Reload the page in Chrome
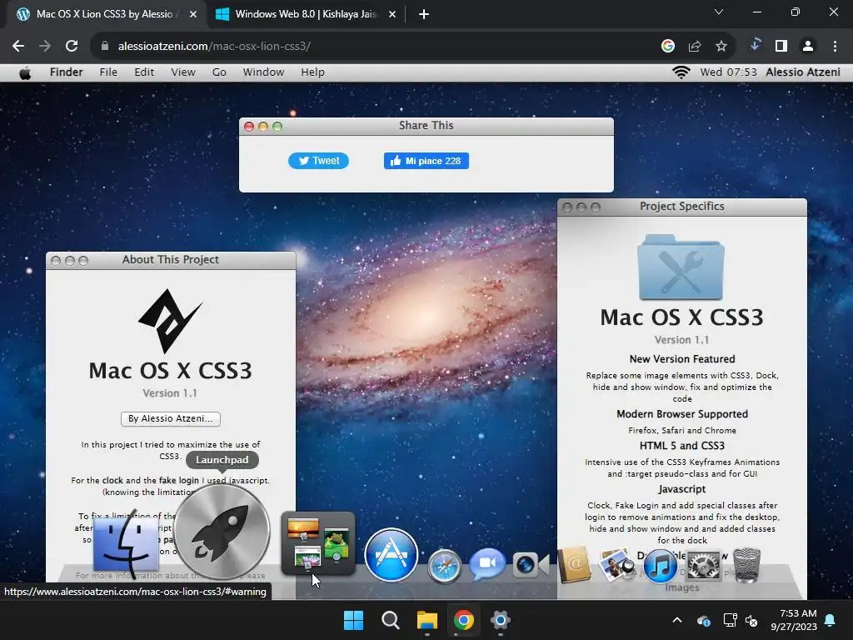The height and width of the screenshot is (640, 853). (x=72, y=47)
